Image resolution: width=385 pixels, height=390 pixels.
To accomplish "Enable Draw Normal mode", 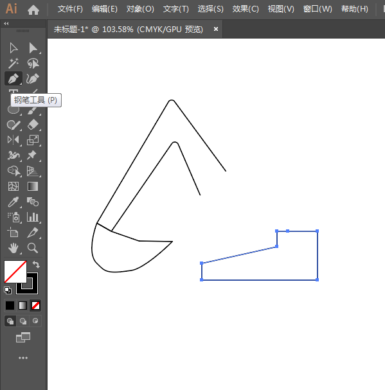I will [10, 321].
